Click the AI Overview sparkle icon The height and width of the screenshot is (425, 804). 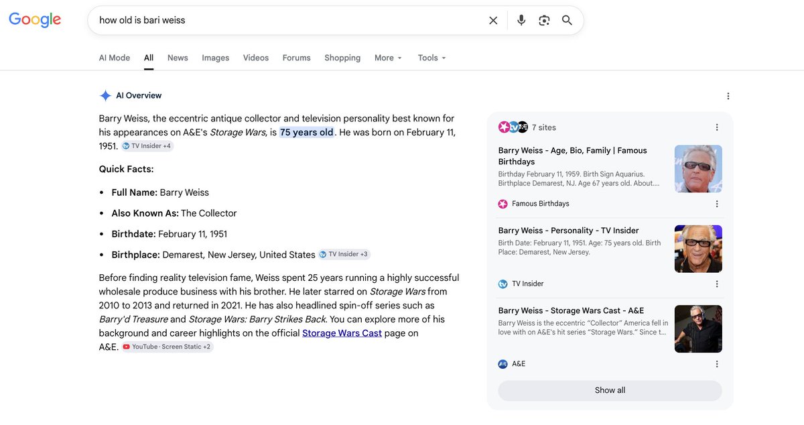coord(105,96)
